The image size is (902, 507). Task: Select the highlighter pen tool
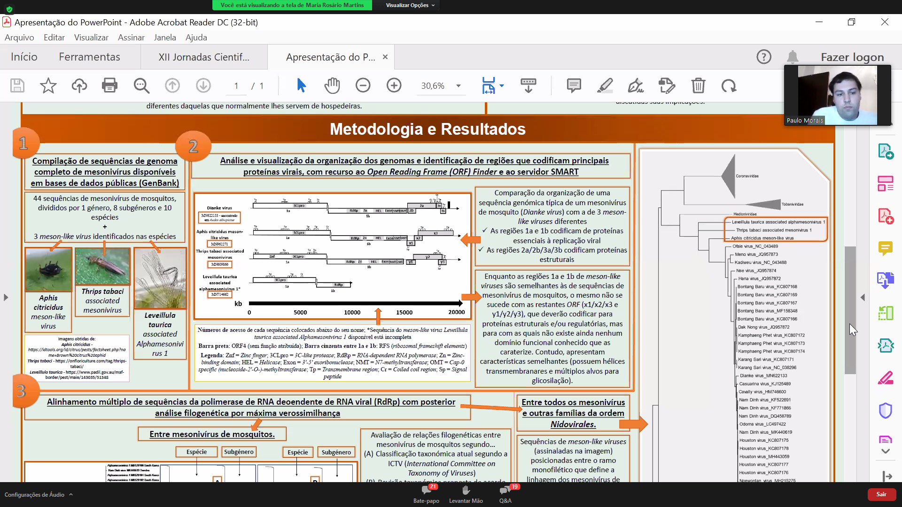click(605, 85)
